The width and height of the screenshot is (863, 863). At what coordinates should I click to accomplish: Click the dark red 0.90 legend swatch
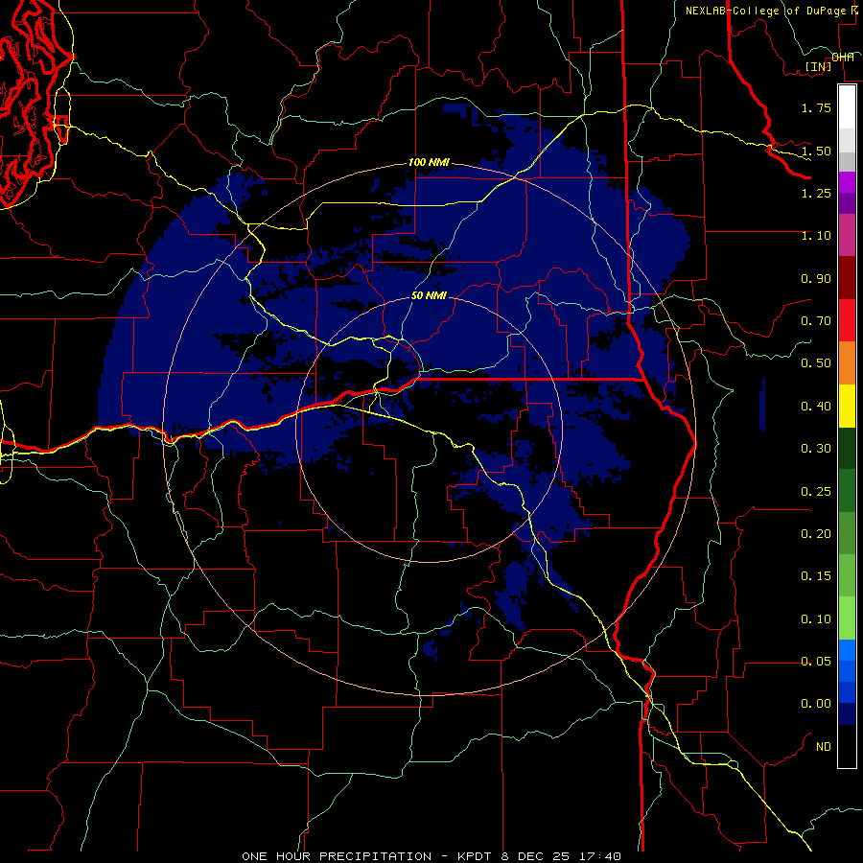click(x=847, y=278)
